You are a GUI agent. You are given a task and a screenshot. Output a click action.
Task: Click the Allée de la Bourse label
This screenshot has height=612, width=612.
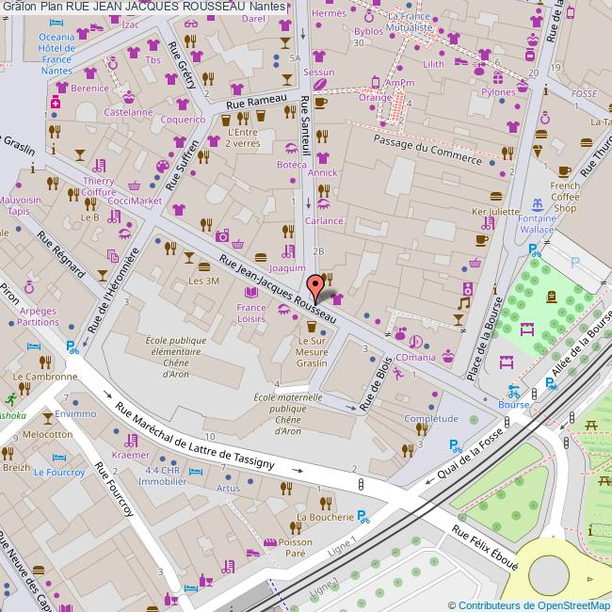(582, 343)
